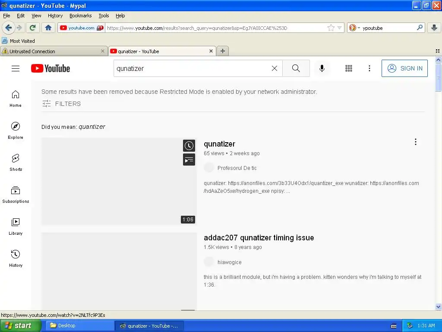Image resolution: width=442 pixels, height=332 pixels.
Task: Open the File menu
Action: coord(6,16)
